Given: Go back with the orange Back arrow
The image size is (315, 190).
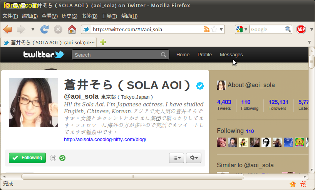Looking at the screenshot, I should tap(8, 30).
